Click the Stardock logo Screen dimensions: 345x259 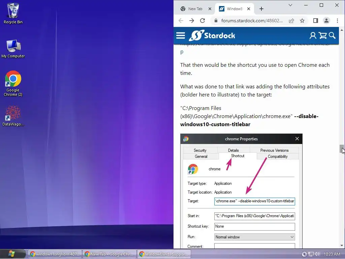pyautogui.click(x=212, y=35)
